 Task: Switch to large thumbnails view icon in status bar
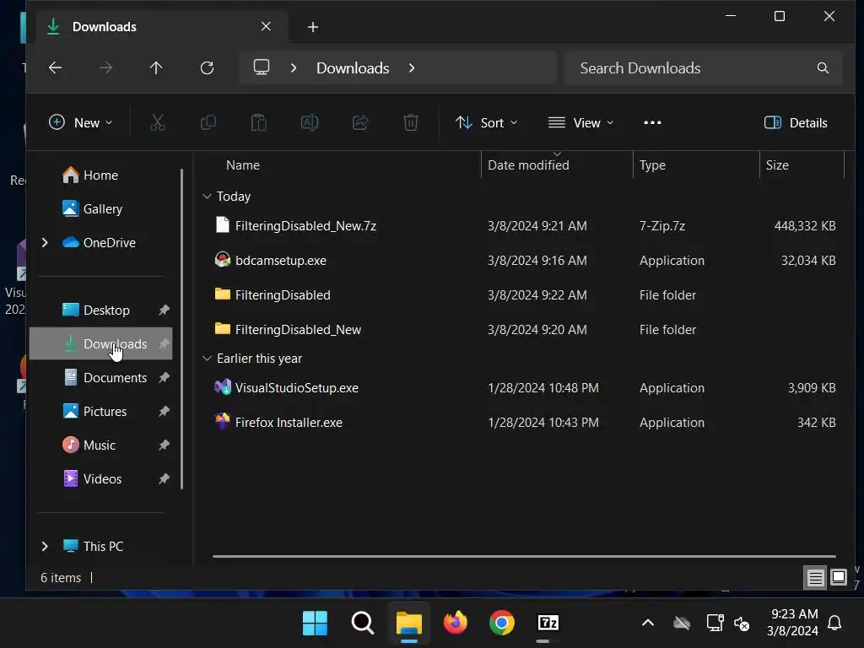pos(839,577)
